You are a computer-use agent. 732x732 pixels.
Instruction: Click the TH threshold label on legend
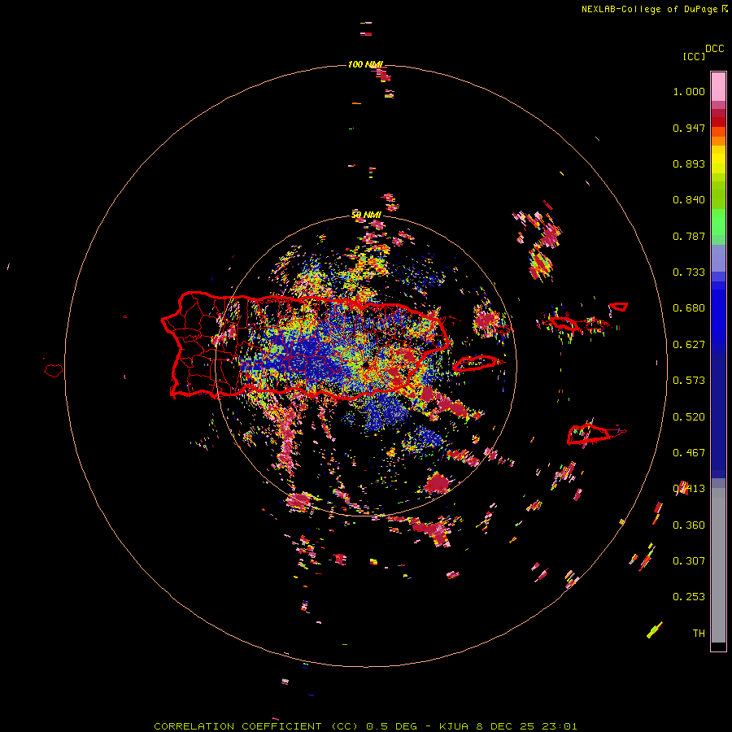699,634
